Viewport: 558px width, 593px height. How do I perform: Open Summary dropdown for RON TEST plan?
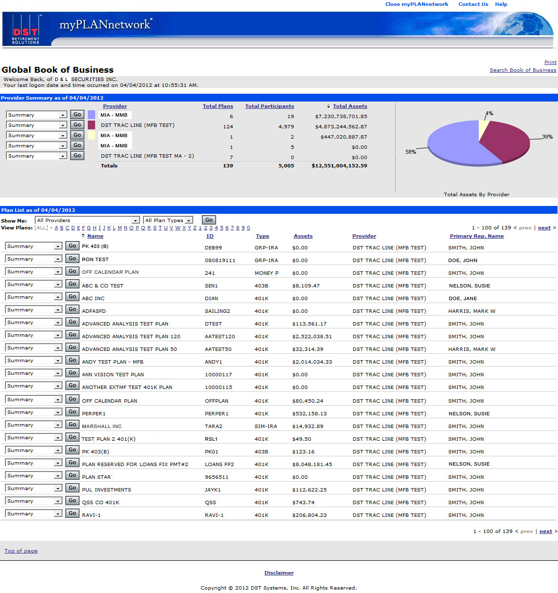point(34,259)
